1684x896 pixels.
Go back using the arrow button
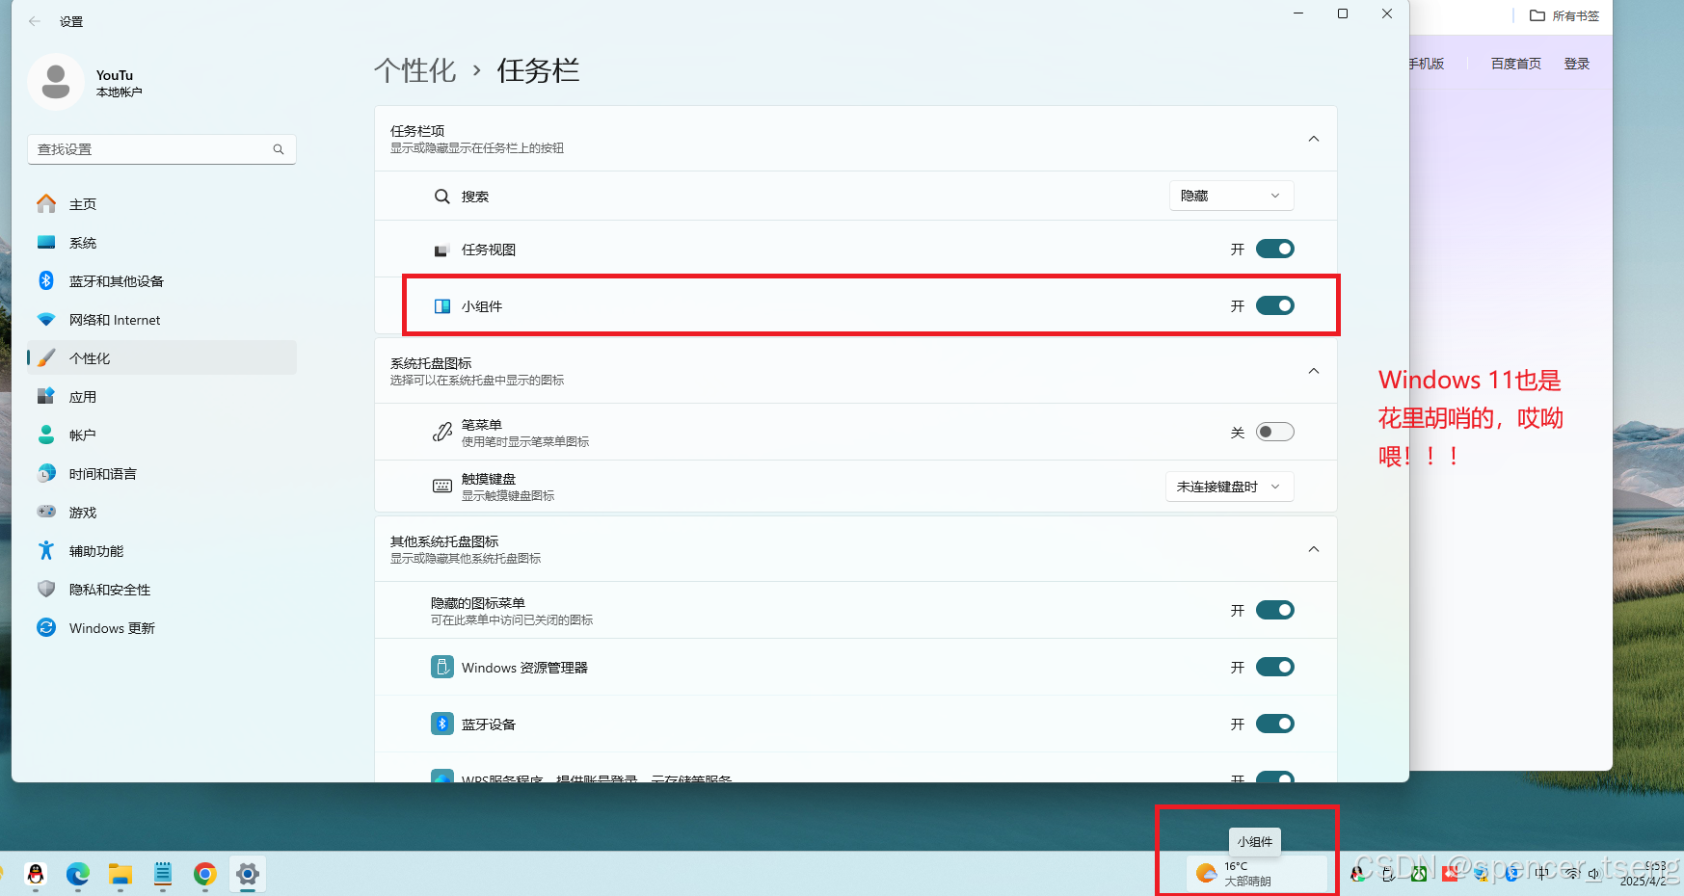pyautogui.click(x=34, y=20)
